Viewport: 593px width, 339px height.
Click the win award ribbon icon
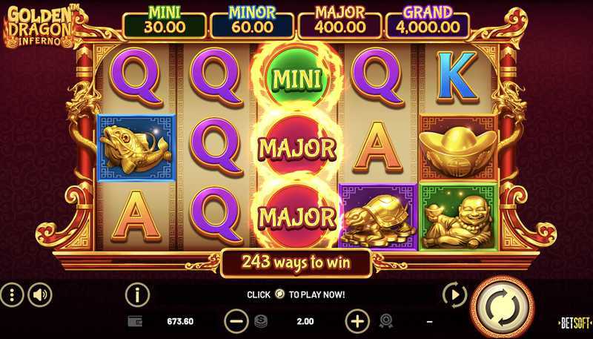(x=385, y=321)
